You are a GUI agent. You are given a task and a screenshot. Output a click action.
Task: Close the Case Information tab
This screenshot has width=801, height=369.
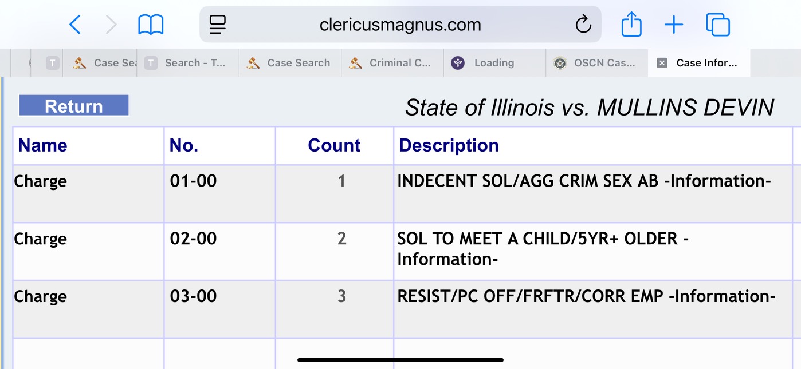click(x=662, y=63)
